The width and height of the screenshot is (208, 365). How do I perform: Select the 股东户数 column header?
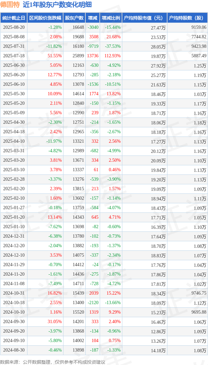point(74,18)
